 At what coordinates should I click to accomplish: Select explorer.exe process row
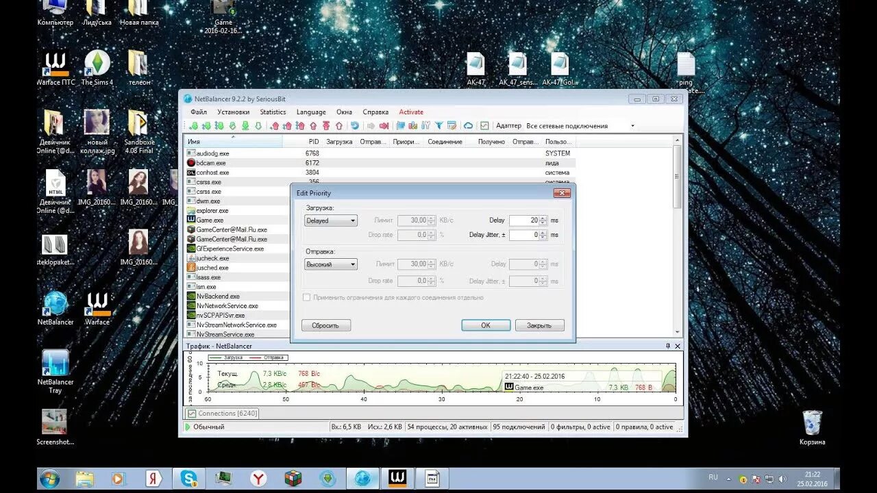(238, 211)
